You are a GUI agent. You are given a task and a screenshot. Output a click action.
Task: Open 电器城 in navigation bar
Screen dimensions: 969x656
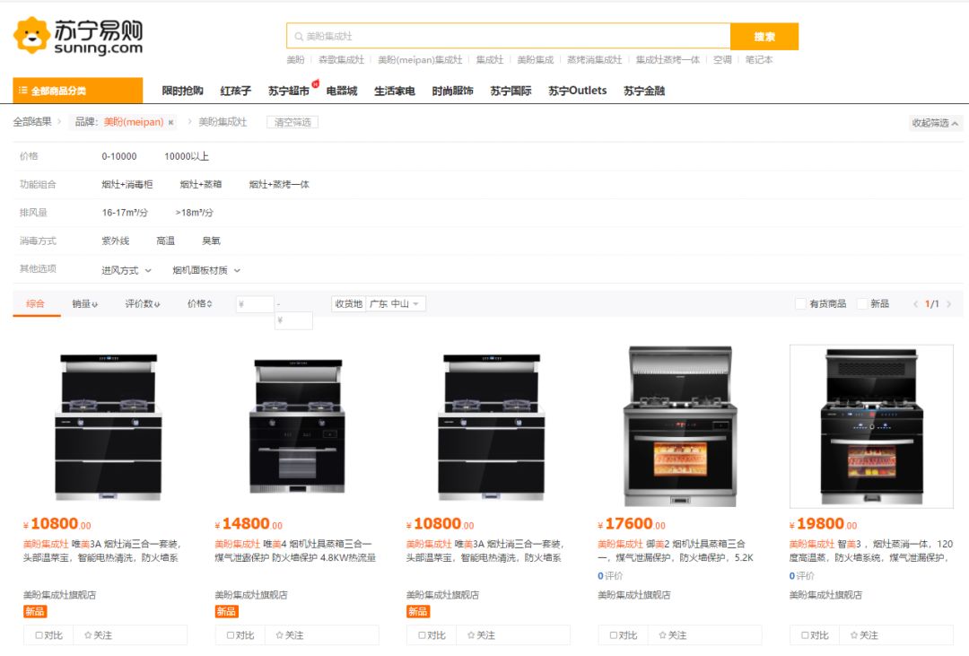342,91
